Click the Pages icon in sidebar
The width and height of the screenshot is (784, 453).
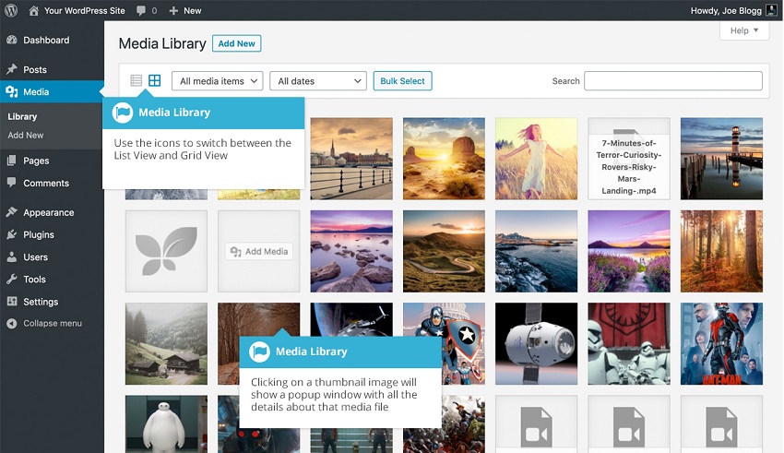click(12, 161)
